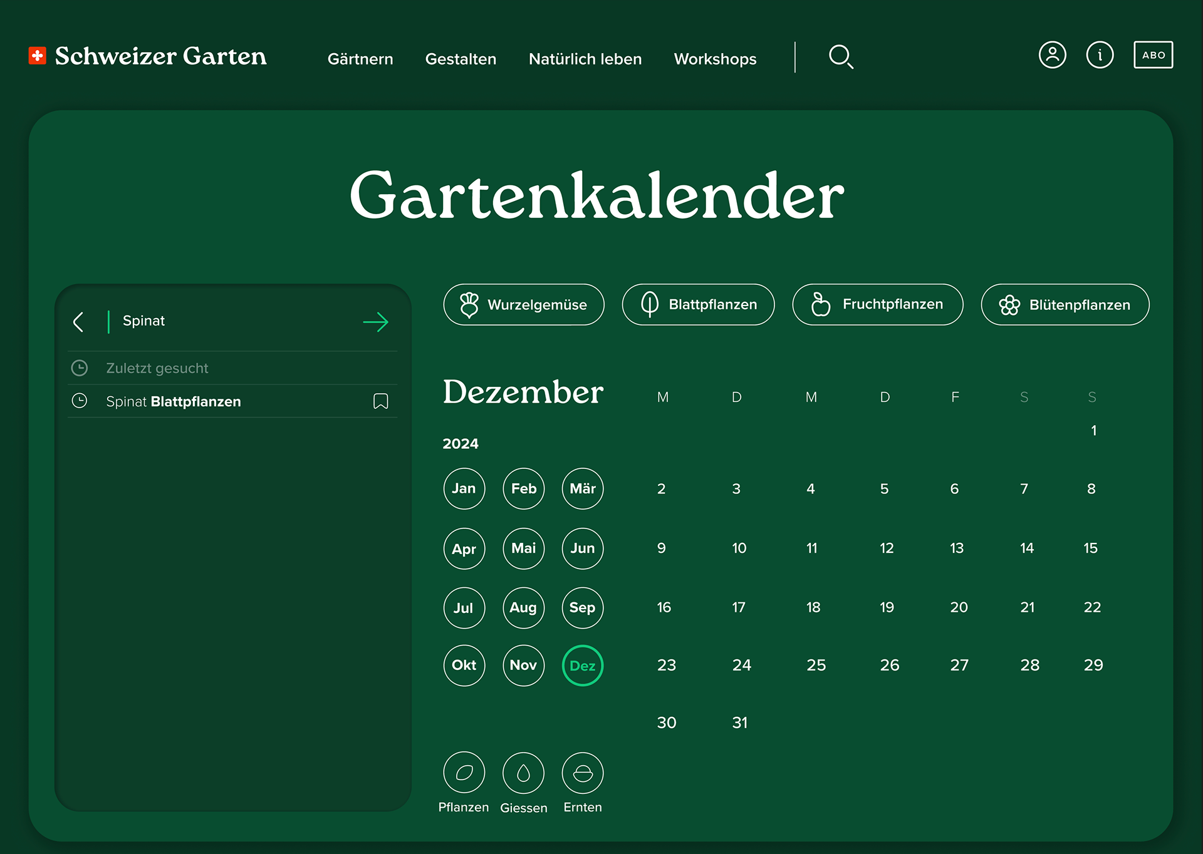Viewport: 1203px width, 854px height.
Task: Click the ABO subscription button
Action: (x=1153, y=55)
